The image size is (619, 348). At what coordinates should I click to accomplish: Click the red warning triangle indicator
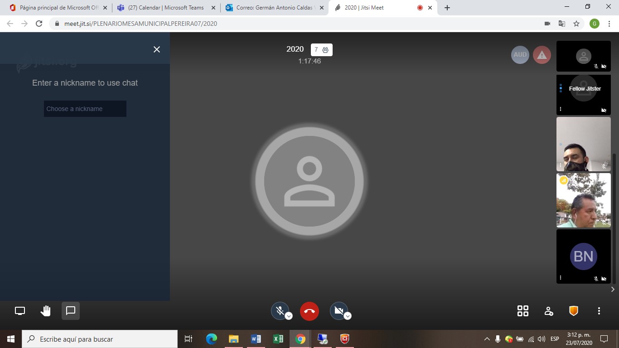click(542, 55)
